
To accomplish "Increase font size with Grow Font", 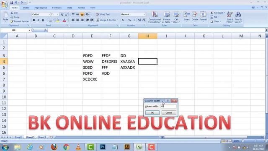I will tap(62, 14).
